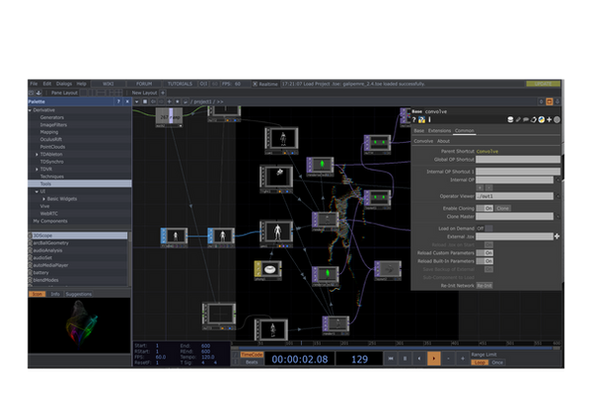Click the bookmark star icon
The width and height of the screenshot is (592, 418).
click(177, 102)
